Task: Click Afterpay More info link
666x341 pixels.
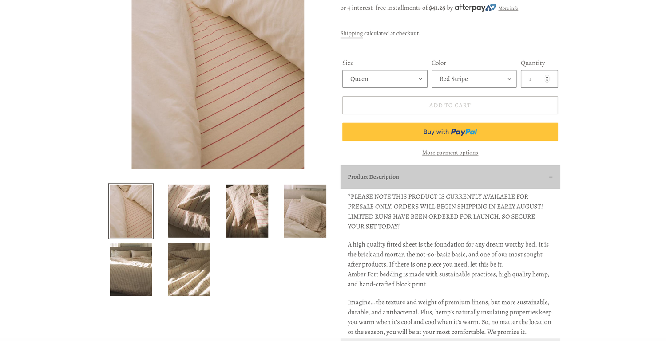Action: 508,8
